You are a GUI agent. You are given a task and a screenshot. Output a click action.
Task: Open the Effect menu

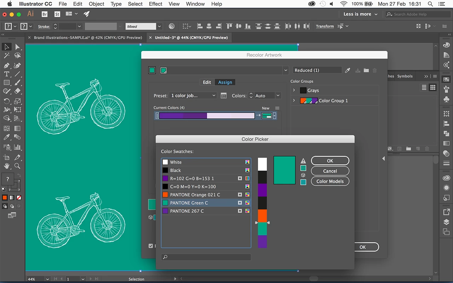click(x=155, y=4)
